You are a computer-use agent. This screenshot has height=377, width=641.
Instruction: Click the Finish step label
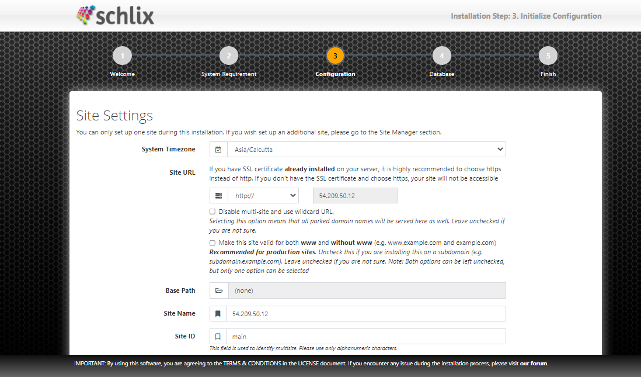(x=548, y=74)
